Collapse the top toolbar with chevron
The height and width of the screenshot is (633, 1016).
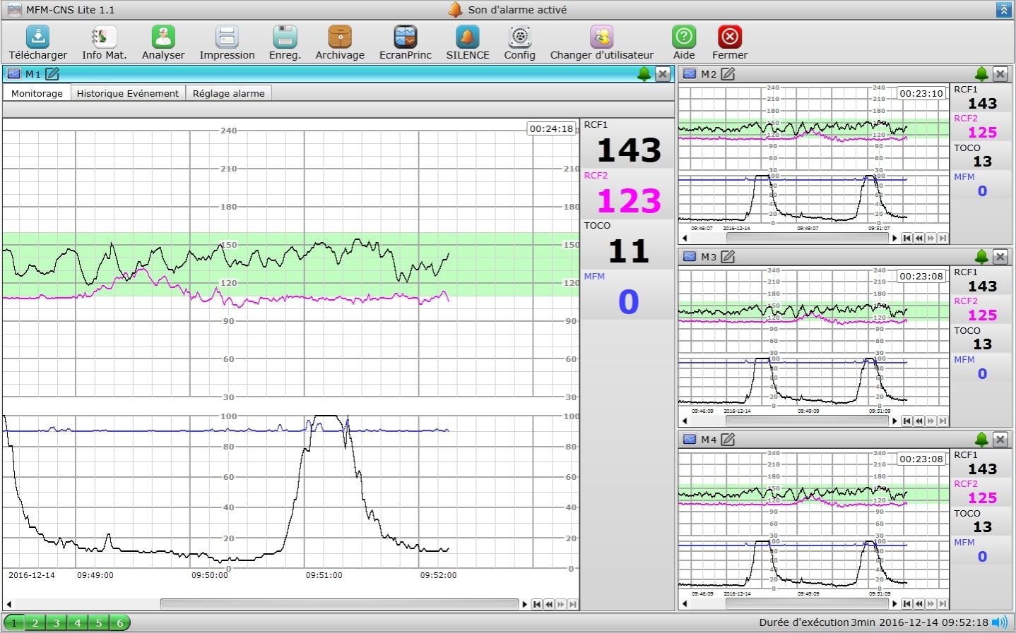pos(1003,10)
